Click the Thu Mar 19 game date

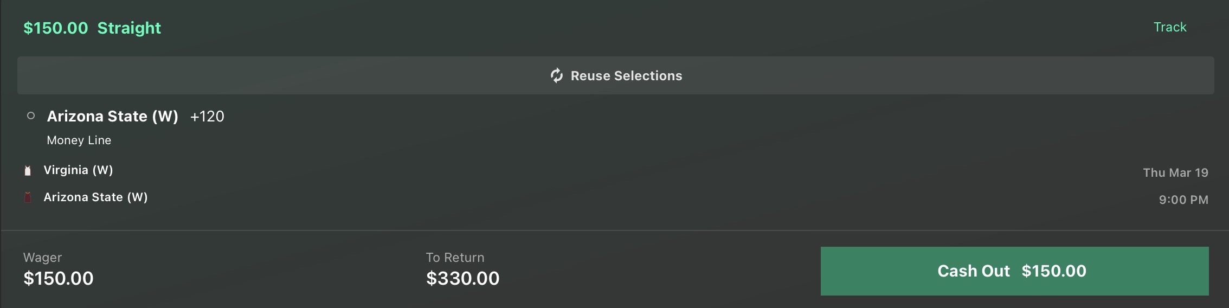(x=1175, y=172)
